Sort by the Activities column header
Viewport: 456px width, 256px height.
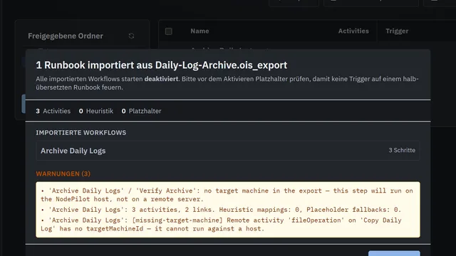(353, 31)
